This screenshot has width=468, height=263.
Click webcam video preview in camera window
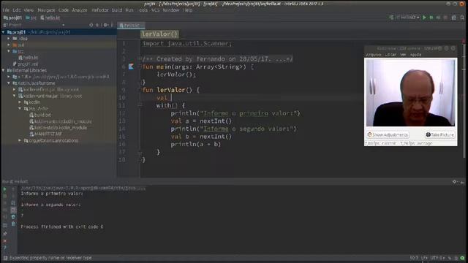[x=410, y=93]
